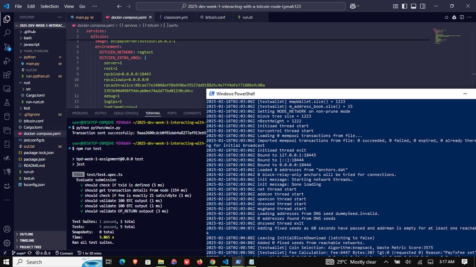476x267 pixels.
Task: Switch to Problems panel tab
Action: pos(80,113)
